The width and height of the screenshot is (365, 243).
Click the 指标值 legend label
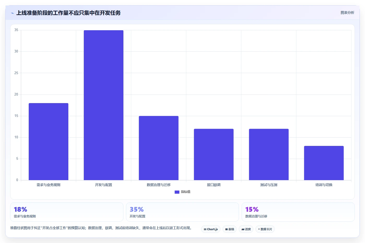pyautogui.click(x=186, y=192)
